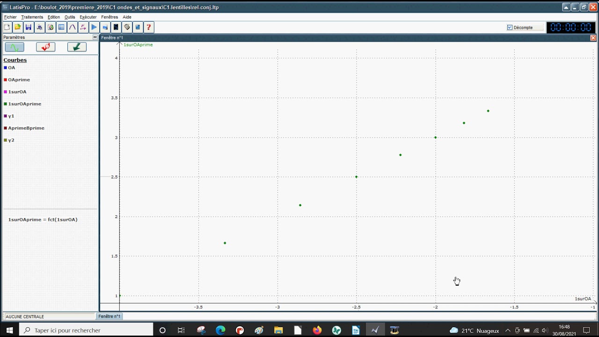Open the Windows Start menu

point(9,330)
